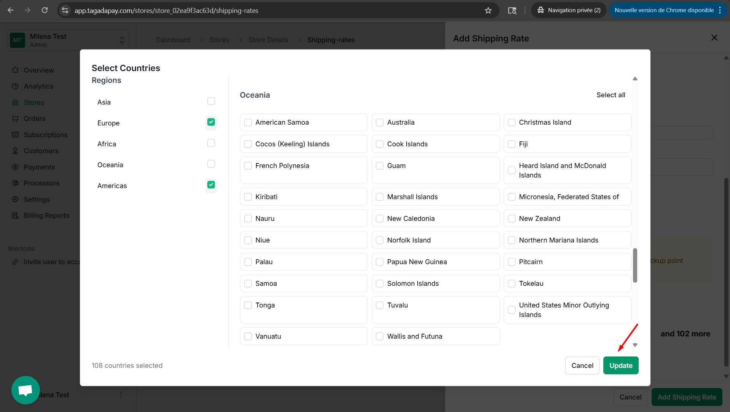This screenshot has height=412, width=730.
Task: Check the Wallis and Futuna checkbox
Action: (x=380, y=336)
